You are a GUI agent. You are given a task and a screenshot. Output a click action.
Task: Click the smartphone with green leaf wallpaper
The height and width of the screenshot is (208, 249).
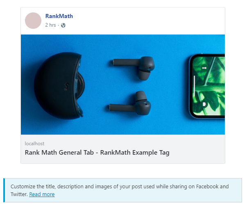[207, 86]
